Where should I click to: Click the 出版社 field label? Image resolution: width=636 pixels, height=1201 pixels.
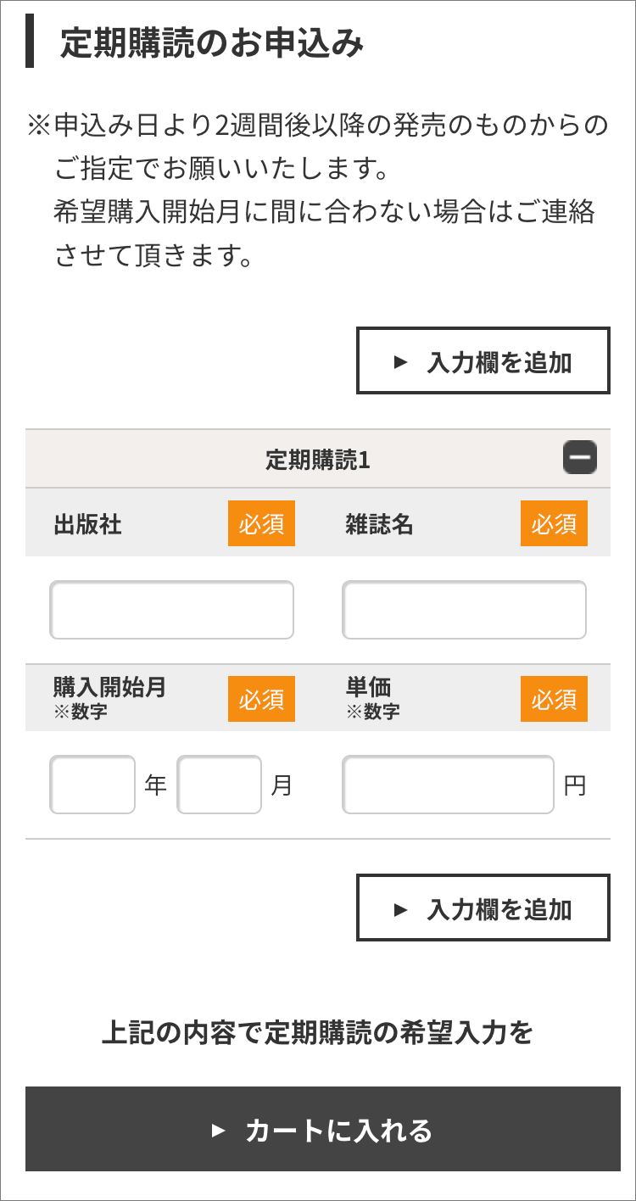point(87,525)
